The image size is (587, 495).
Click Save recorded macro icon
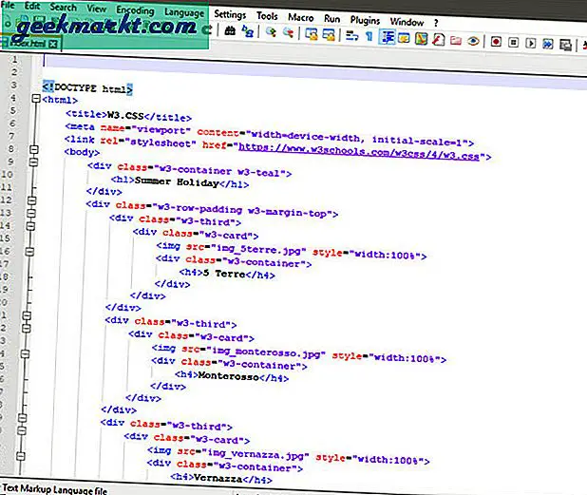(565, 45)
